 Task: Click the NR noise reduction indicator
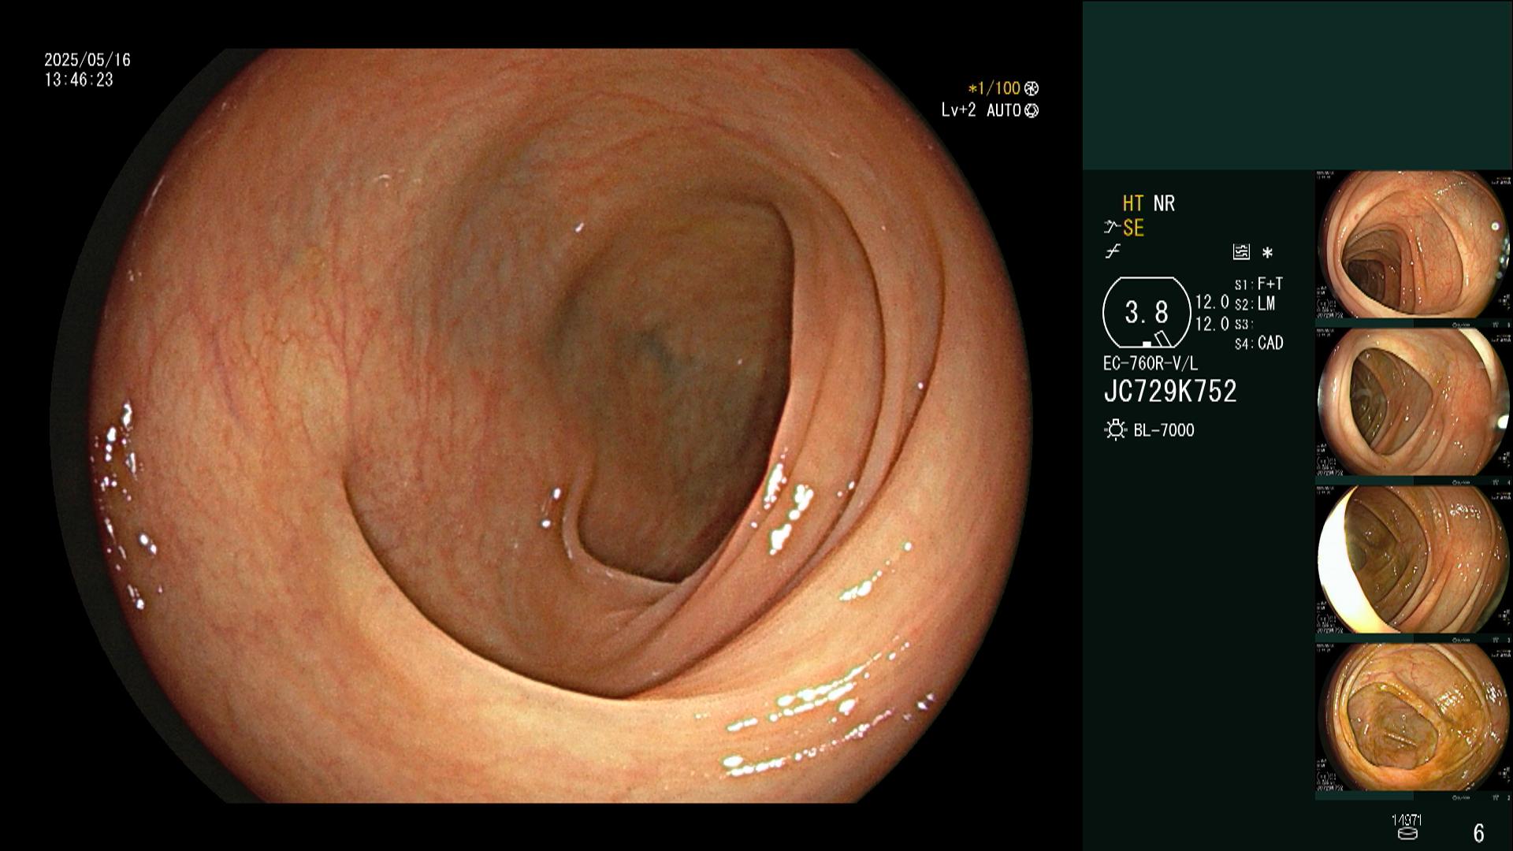pos(1164,203)
